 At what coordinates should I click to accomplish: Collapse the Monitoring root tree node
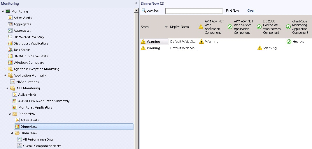pyautogui.click(x=3, y=11)
